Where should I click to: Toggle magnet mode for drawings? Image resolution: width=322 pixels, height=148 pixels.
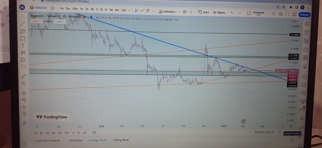tap(23, 93)
